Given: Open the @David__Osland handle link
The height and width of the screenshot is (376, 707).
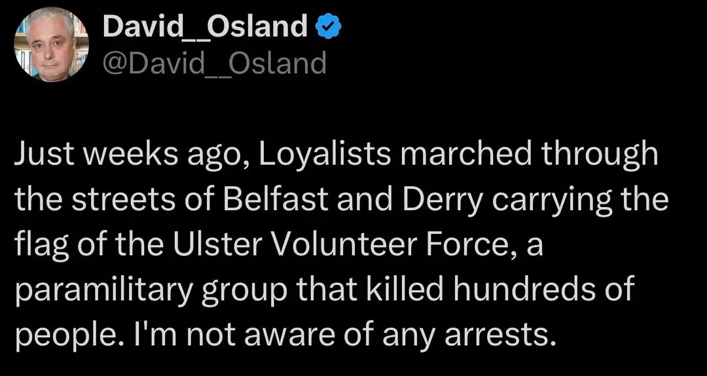Looking at the screenshot, I should tap(213, 64).
